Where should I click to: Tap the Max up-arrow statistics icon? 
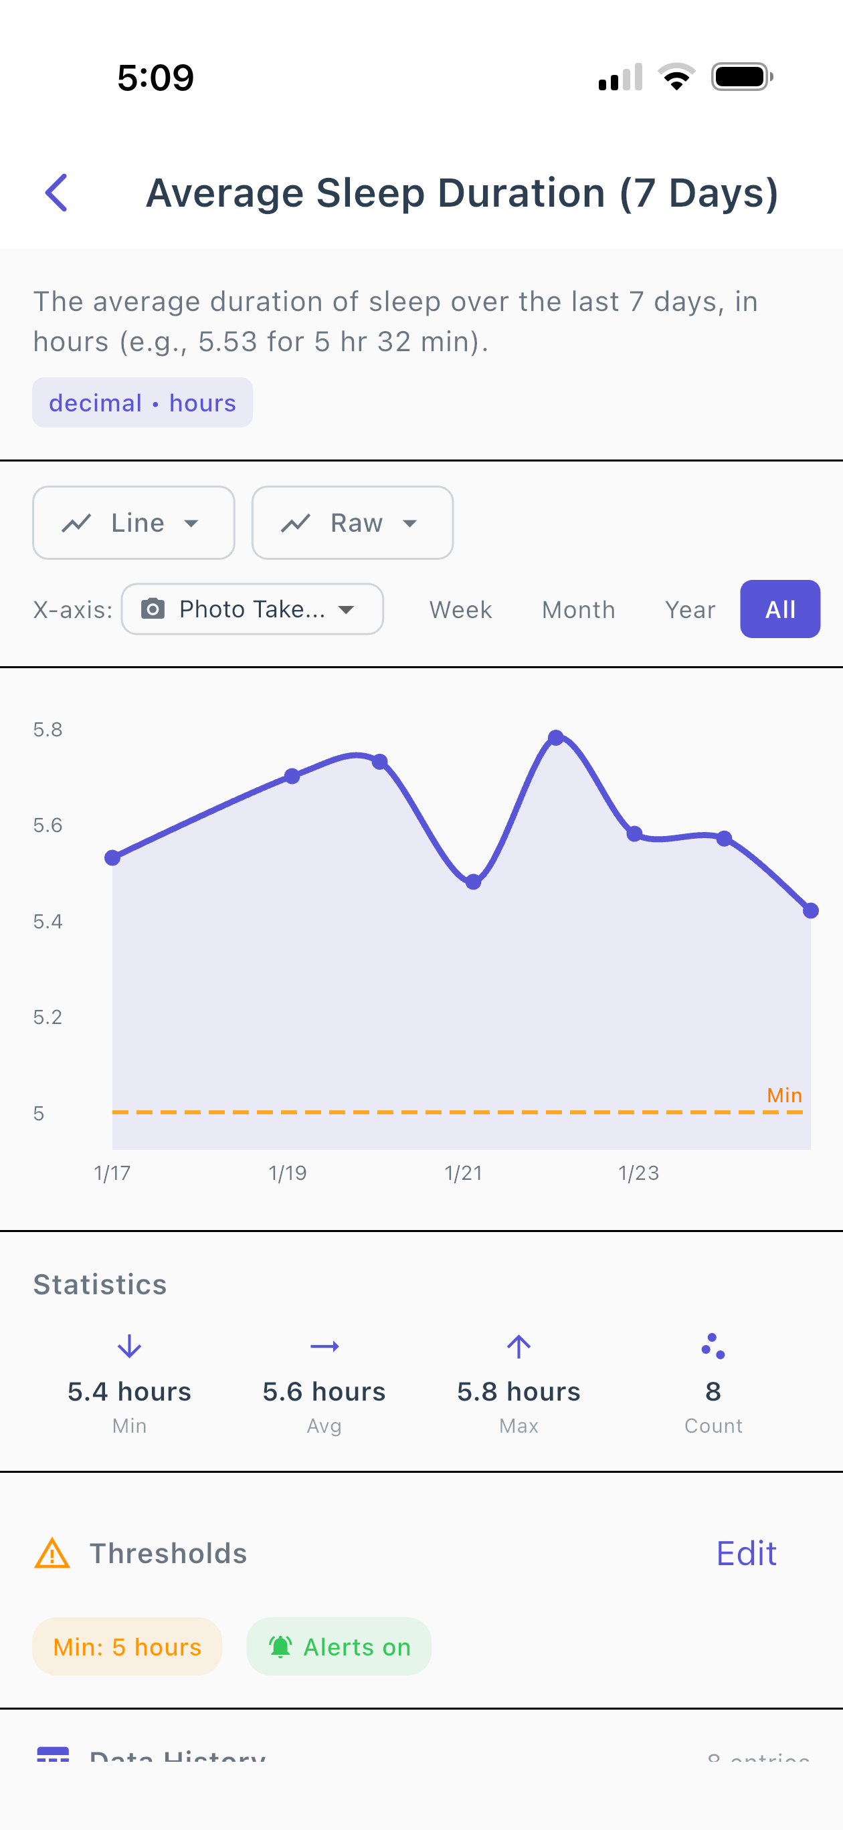[519, 1346]
